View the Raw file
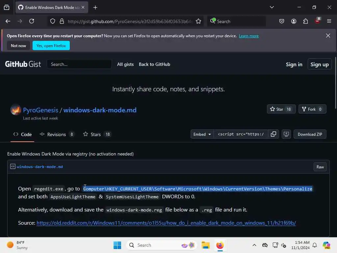This screenshot has height=253, width=337. tap(320, 167)
